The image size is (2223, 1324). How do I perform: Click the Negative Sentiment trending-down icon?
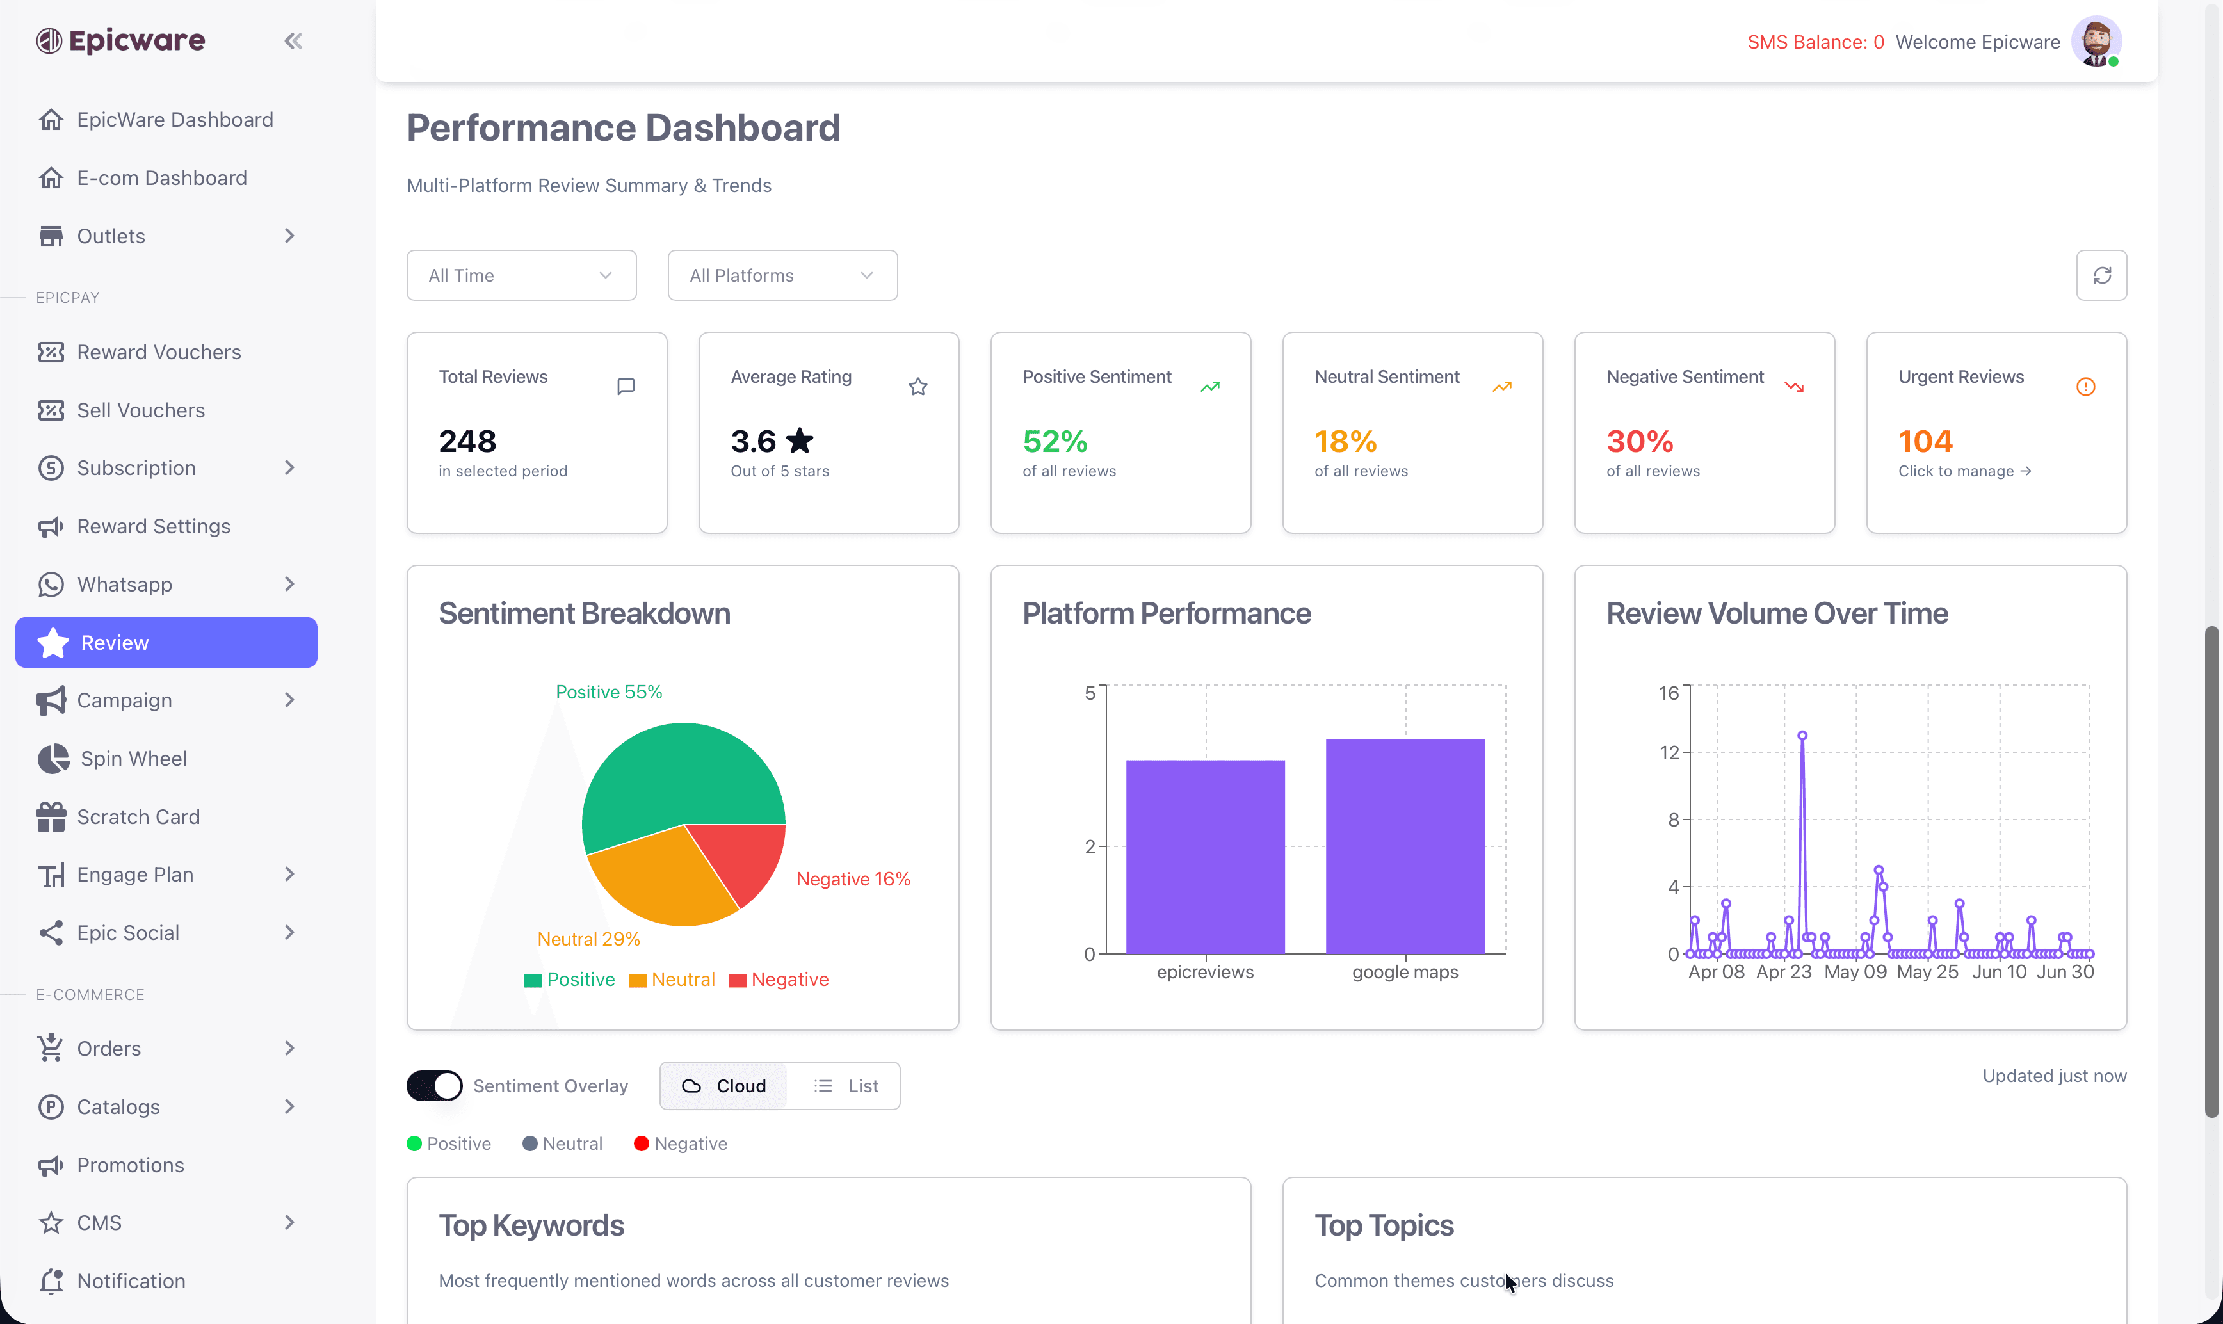point(1794,386)
